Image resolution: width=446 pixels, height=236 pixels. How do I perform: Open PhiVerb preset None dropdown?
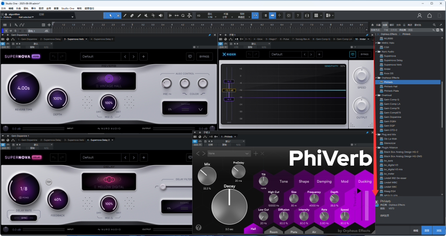229,153
